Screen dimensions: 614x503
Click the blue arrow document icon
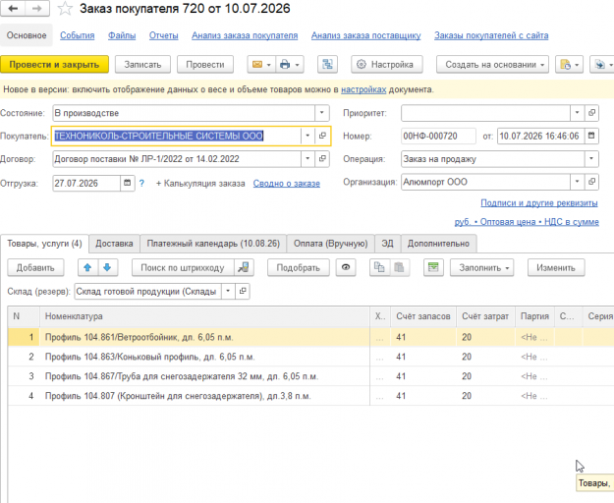tap(600, 65)
